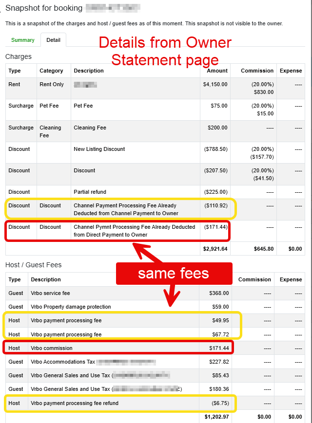Screen dimensions: 312x423
Task: Click the Pet Fee description cell
Action: pyautogui.click(x=83, y=106)
